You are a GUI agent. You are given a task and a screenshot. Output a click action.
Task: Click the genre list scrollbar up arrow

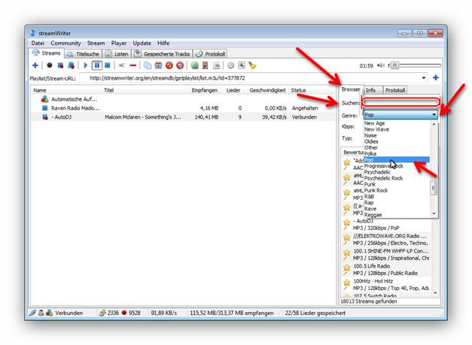tap(434, 124)
